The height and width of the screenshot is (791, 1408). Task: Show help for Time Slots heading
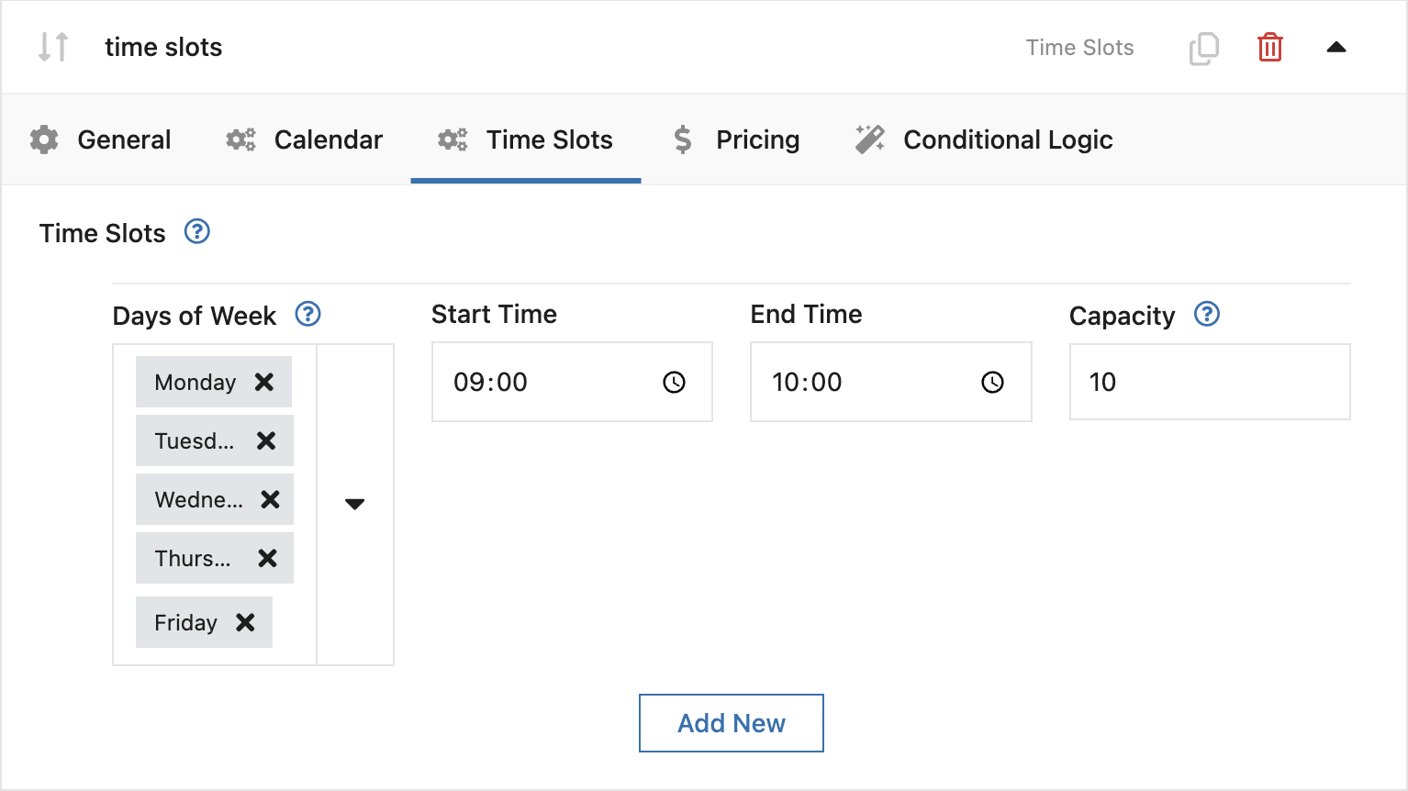tap(197, 231)
